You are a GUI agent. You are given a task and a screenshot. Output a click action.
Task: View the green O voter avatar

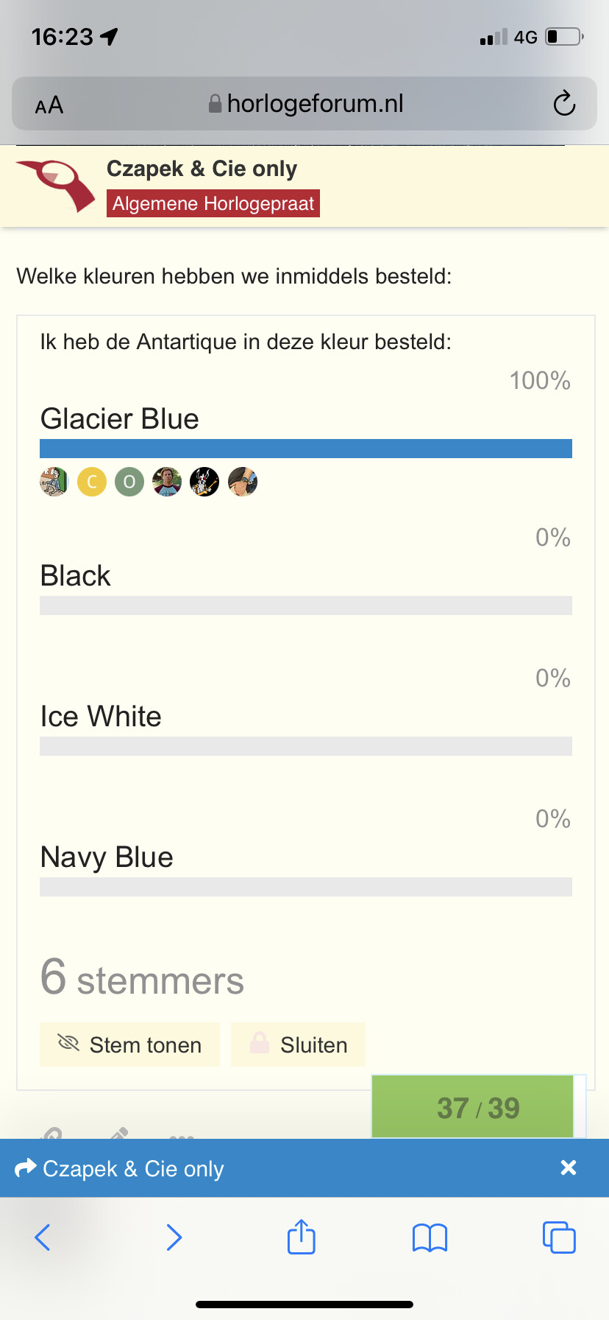point(129,482)
